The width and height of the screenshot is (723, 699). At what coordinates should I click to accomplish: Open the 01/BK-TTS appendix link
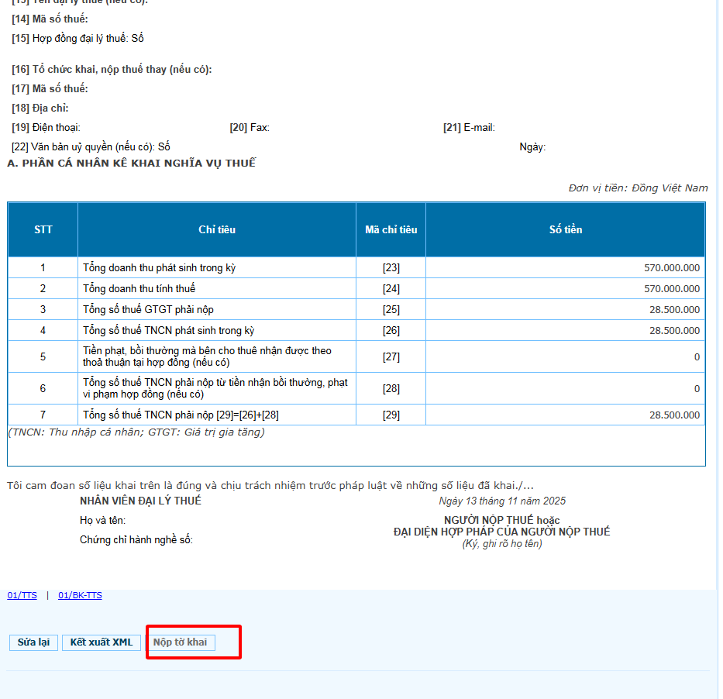(x=80, y=595)
